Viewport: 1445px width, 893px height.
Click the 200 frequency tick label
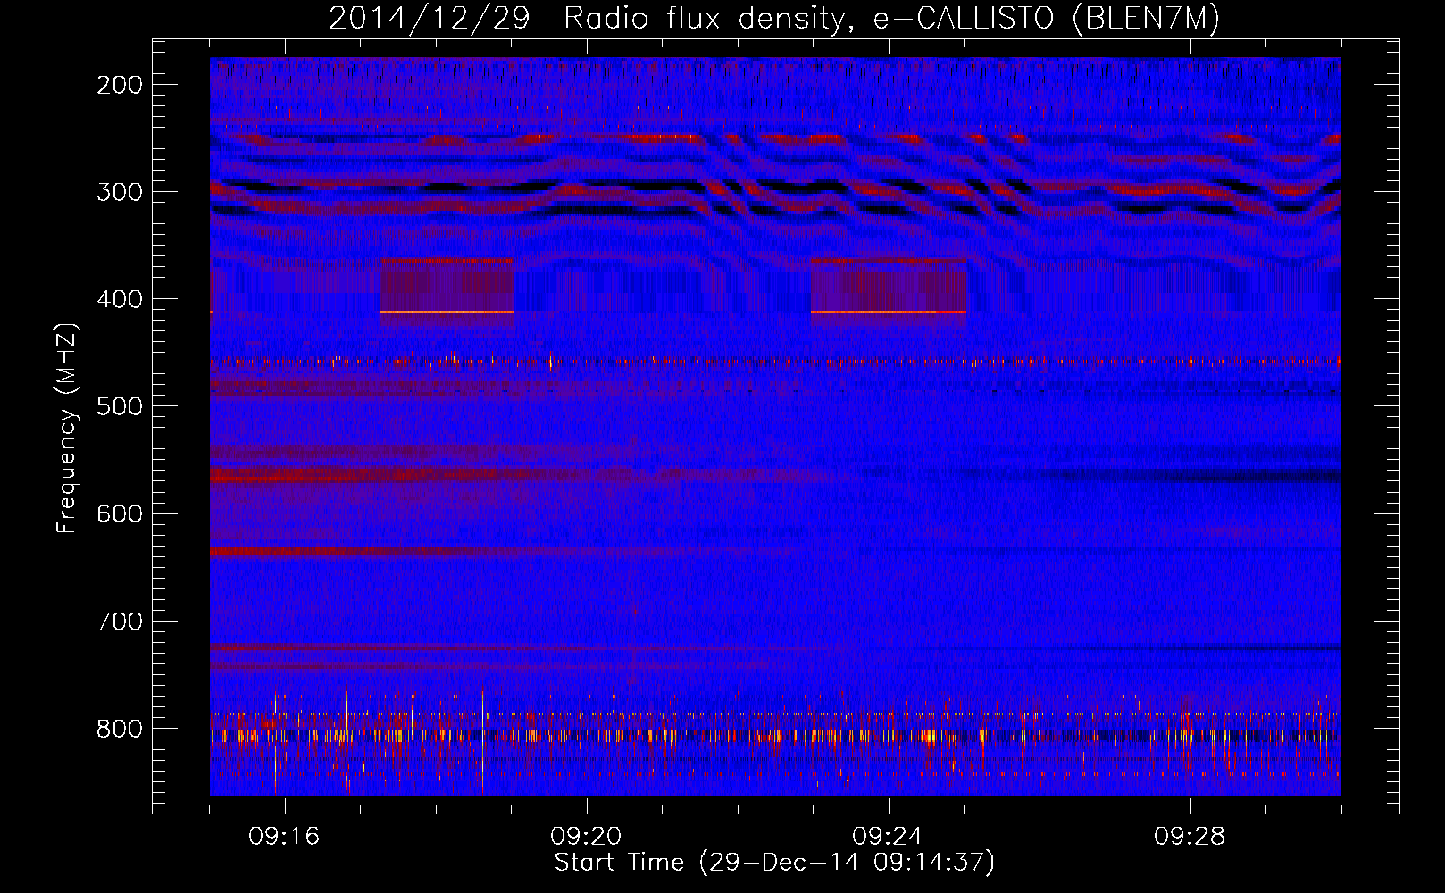coord(120,85)
